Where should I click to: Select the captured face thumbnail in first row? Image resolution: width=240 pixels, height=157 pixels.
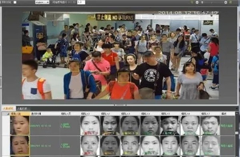tap(20, 125)
